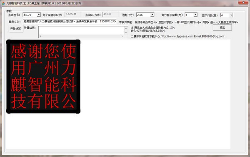
Task: Click the results box horizontal scrollbar left arrow
Action: (x=40, y=36)
